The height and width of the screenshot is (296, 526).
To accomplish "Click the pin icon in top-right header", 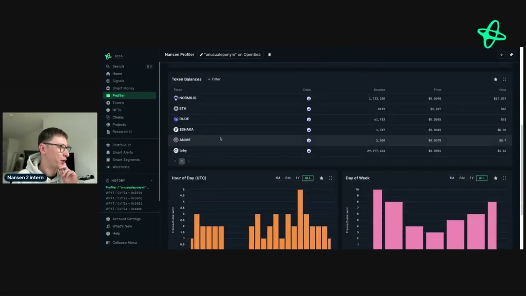I will click(511, 55).
